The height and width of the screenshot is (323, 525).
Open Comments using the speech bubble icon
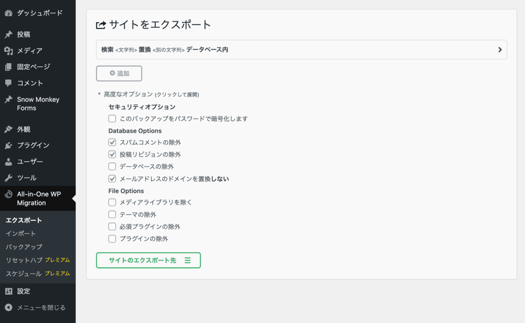pos(8,83)
